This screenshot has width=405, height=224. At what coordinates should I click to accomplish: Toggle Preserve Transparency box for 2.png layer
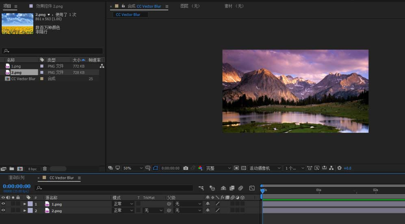pyautogui.click(x=138, y=211)
